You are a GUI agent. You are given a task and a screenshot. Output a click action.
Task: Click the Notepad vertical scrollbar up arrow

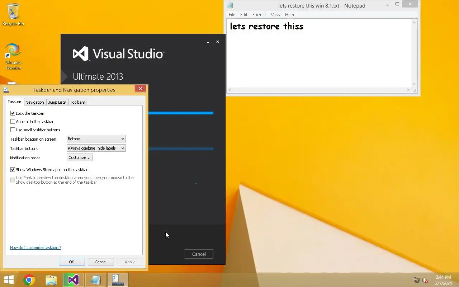414,22
